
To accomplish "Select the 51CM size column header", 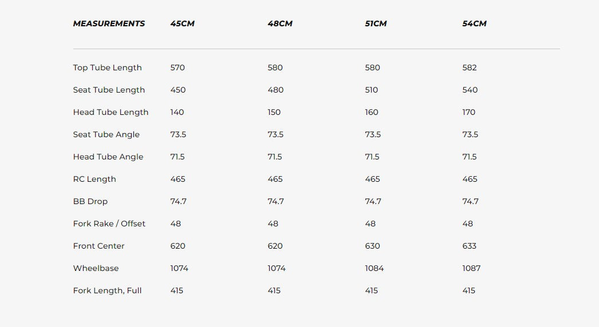I will 376,23.
